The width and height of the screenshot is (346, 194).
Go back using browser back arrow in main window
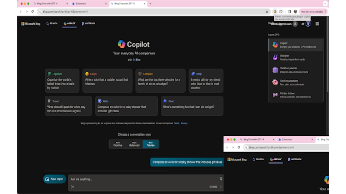(21, 12)
